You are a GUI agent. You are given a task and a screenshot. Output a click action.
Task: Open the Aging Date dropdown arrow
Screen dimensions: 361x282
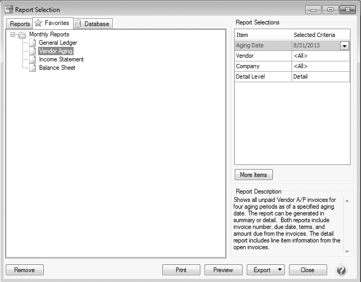coord(344,46)
